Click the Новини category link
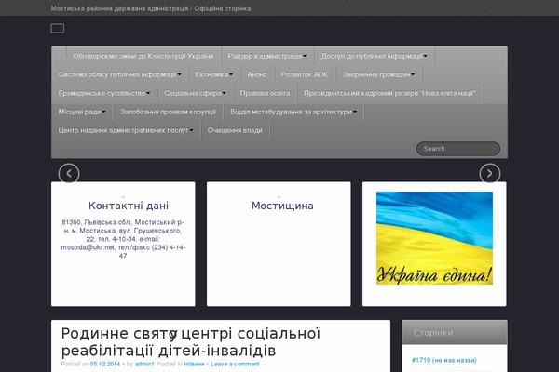This screenshot has width=559, height=372. [195, 364]
